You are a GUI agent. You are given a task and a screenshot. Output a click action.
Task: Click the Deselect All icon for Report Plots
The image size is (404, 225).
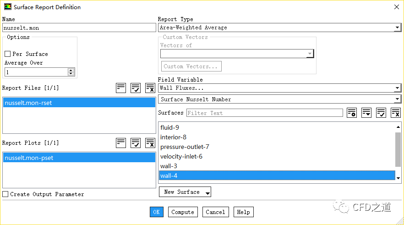tap(150, 143)
